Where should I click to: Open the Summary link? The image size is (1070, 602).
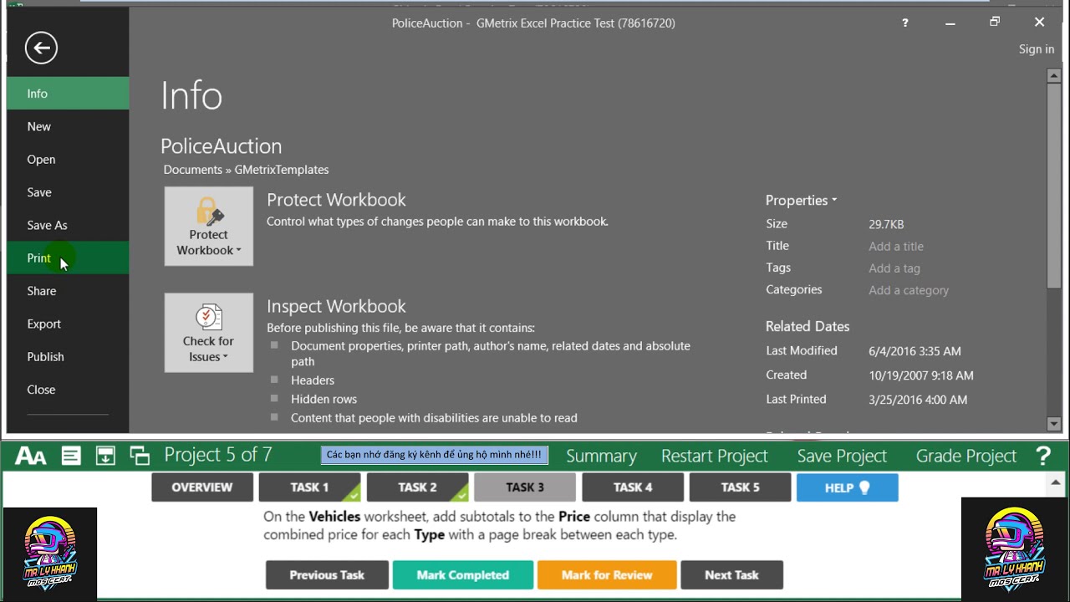pos(601,456)
